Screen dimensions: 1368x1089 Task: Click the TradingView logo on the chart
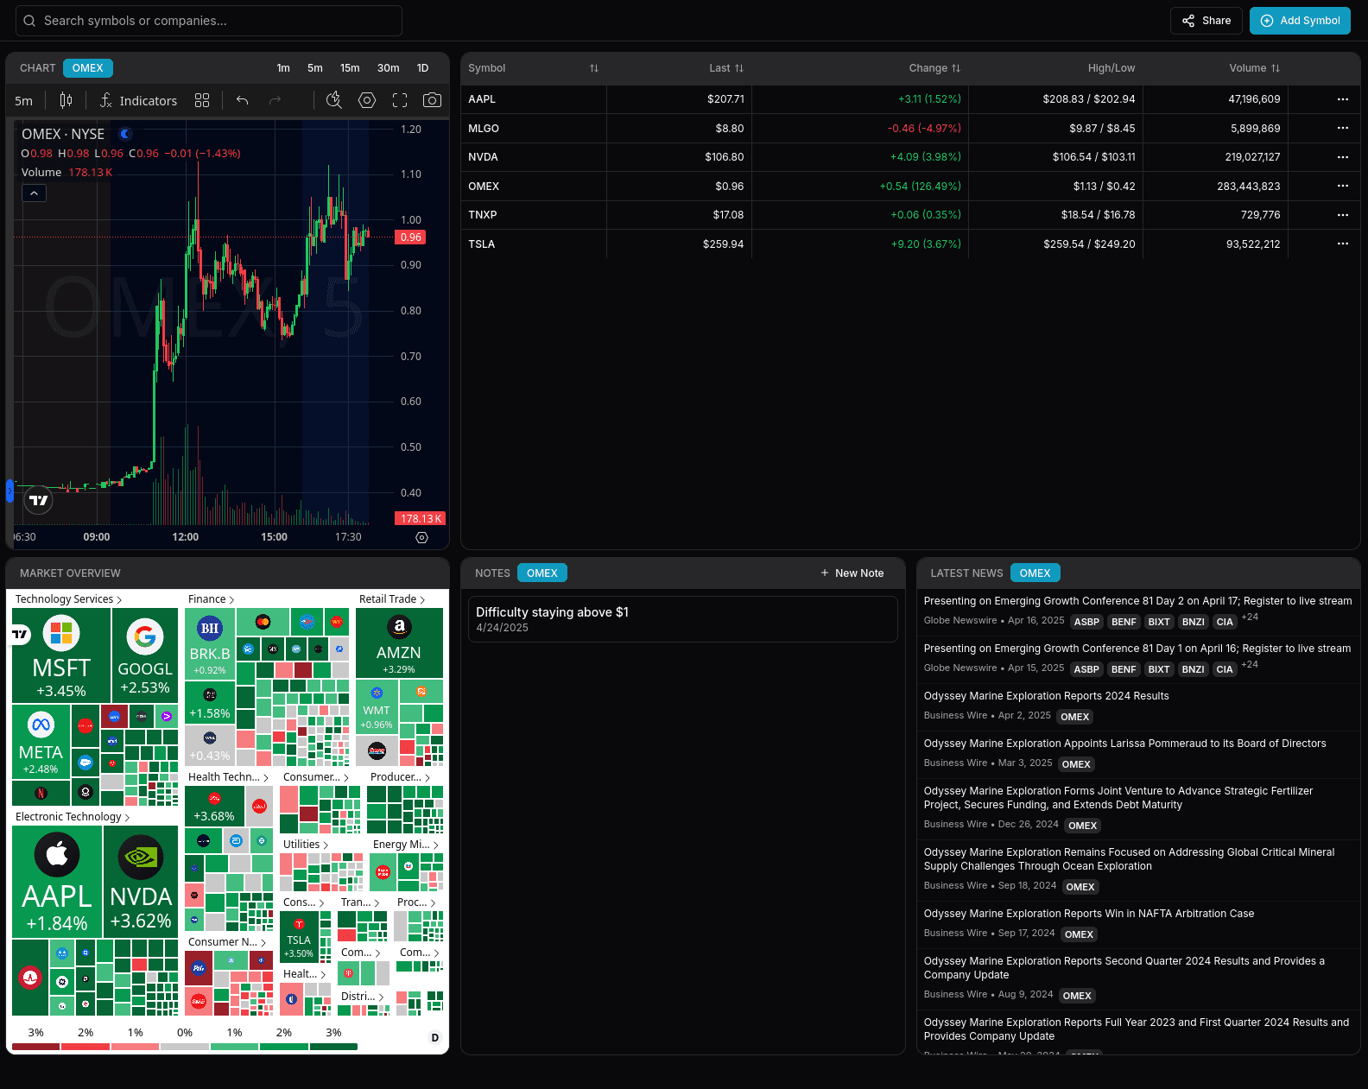pos(39,500)
